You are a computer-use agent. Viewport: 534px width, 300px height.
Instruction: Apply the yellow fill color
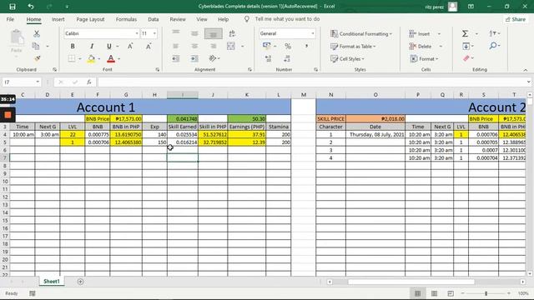click(91, 59)
